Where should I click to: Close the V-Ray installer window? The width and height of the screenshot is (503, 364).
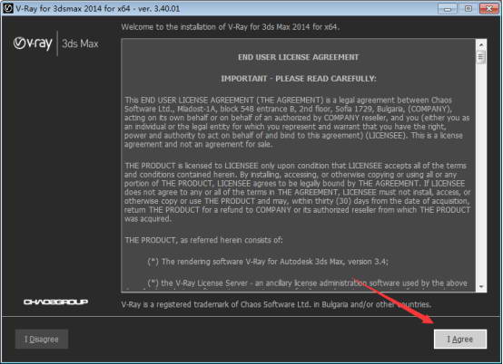point(489,9)
